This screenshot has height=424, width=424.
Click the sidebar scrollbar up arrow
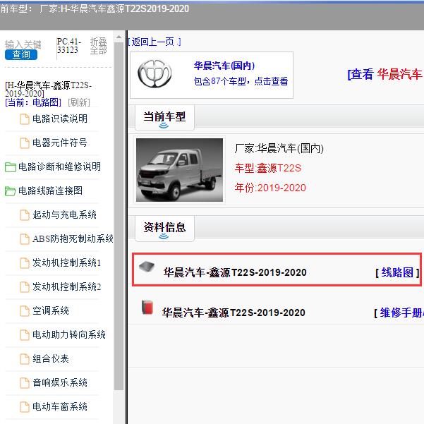pyautogui.click(x=119, y=37)
